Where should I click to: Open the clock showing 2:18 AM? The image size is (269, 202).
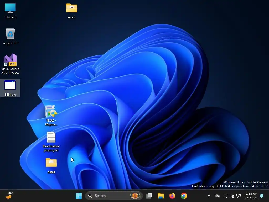251,196
